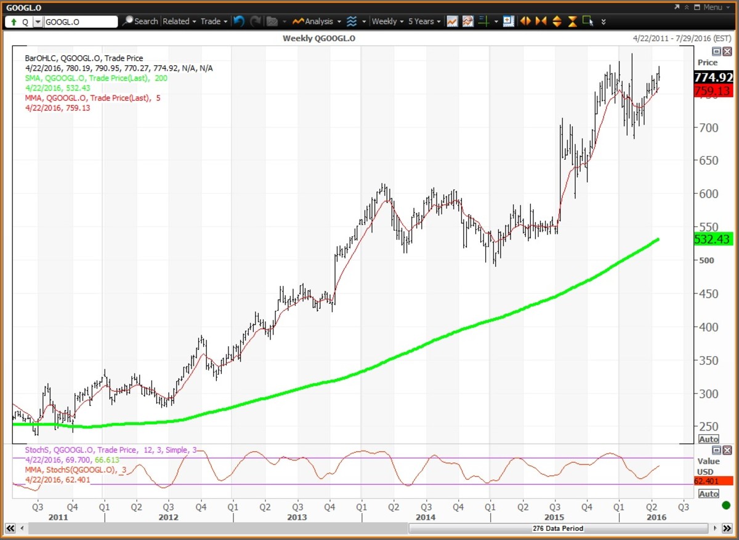Click the Search magnifier icon
Viewport: 739px width, 540px height.
point(127,21)
